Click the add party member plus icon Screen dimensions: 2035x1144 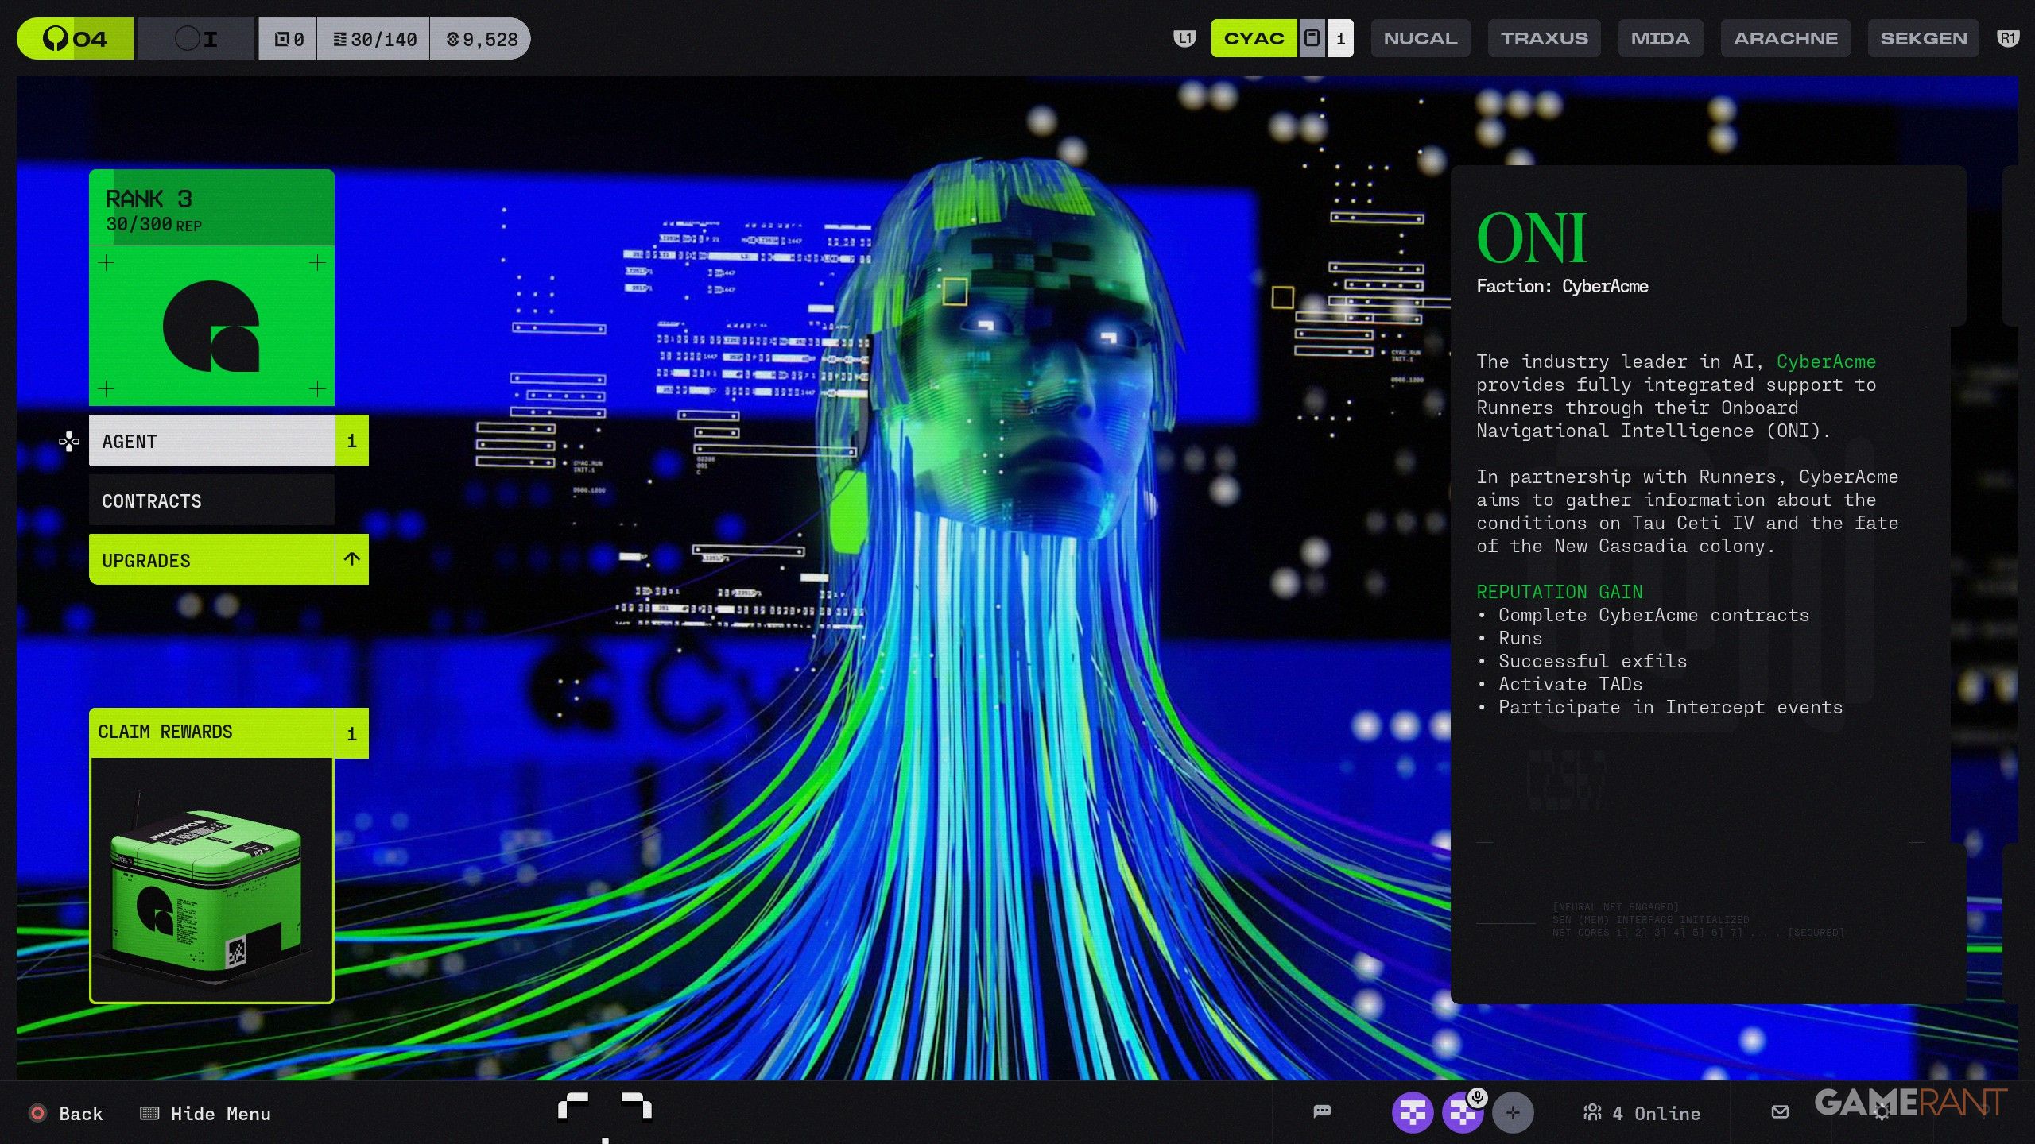pos(1512,1113)
